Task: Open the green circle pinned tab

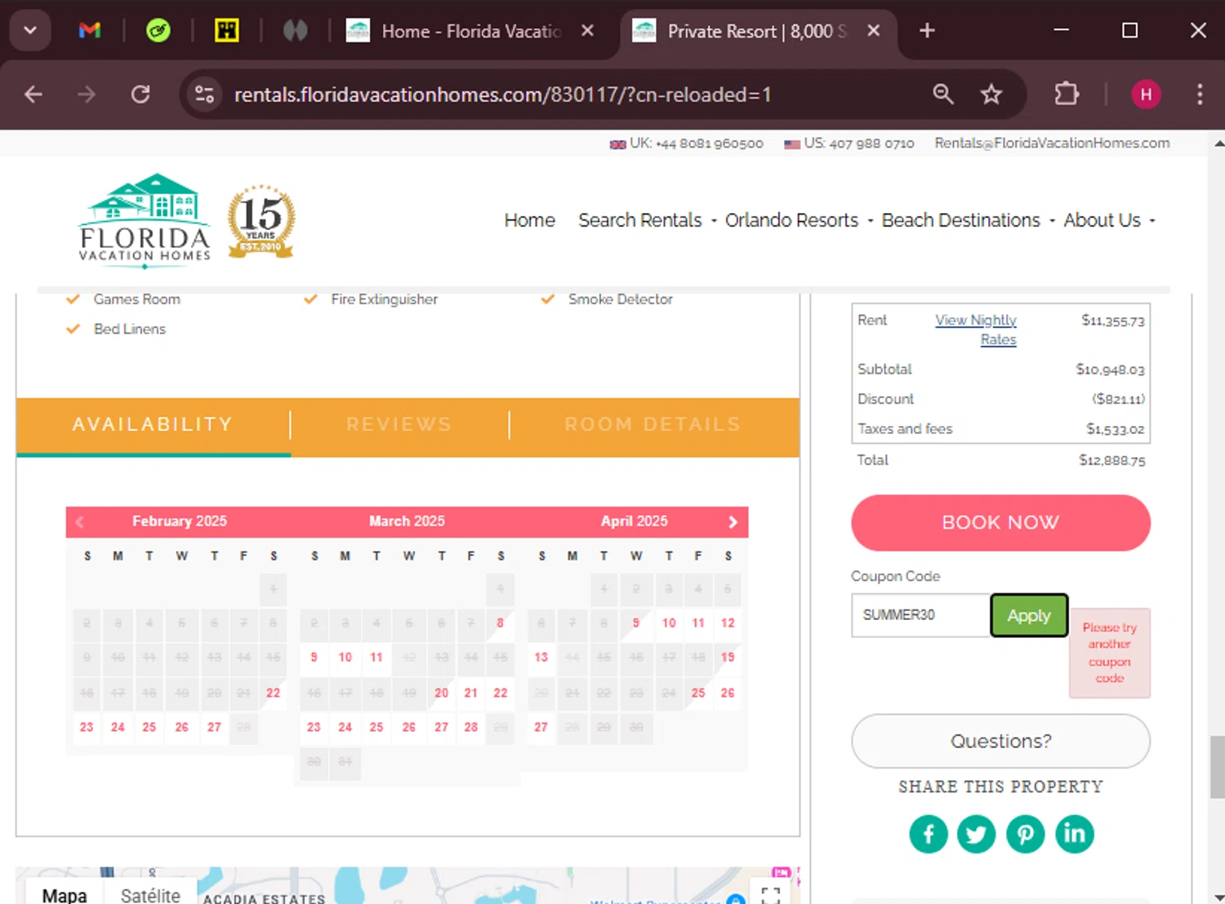Action: 158,31
